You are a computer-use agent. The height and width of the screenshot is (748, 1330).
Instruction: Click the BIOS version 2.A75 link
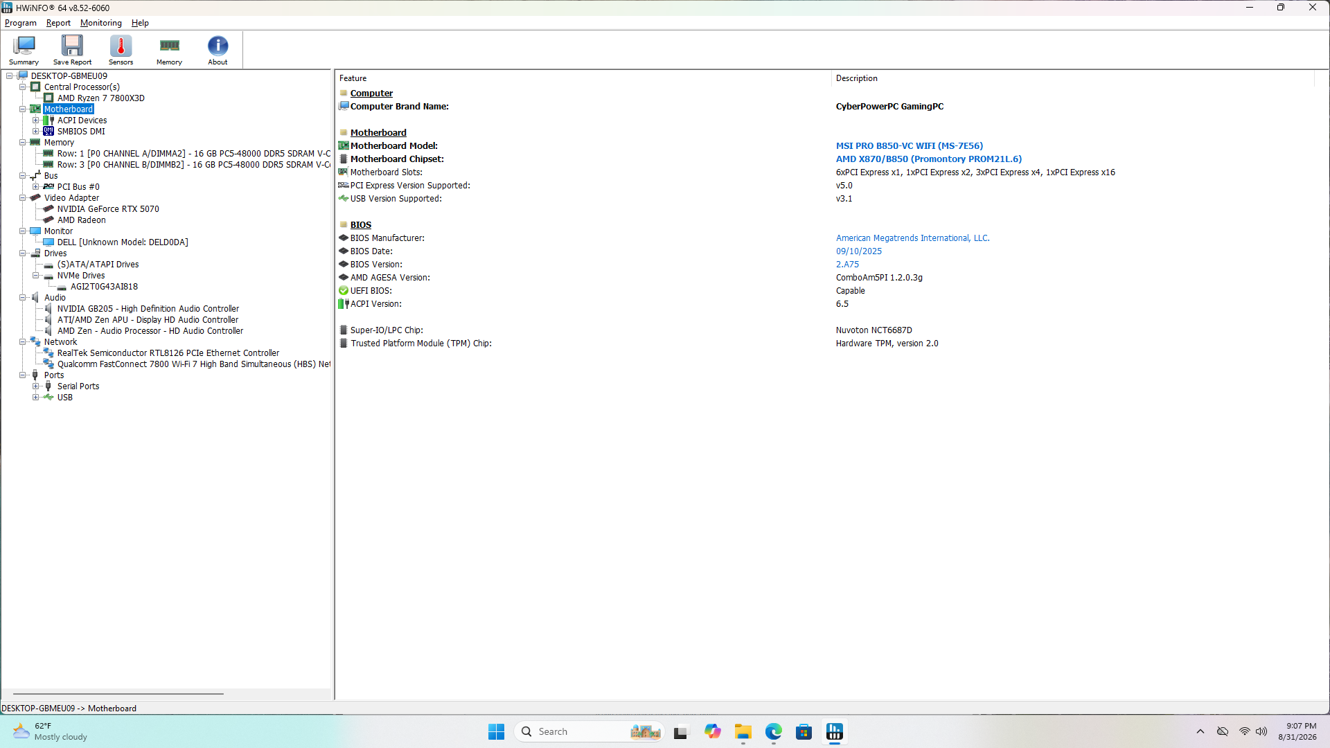click(847, 265)
